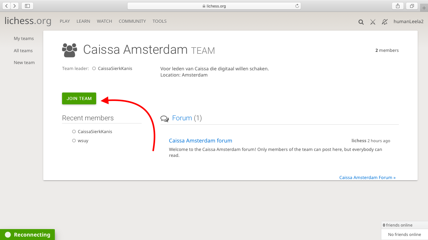428x240 pixels.
Task: Open a new tab with plus button
Action: (424, 8)
